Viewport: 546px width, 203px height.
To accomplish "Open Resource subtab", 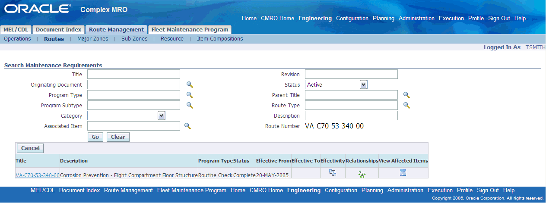I will click(x=172, y=39).
